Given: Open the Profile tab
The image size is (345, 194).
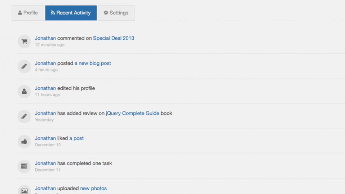Looking at the screenshot, I should [28, 13].
